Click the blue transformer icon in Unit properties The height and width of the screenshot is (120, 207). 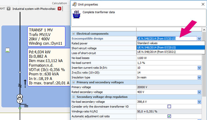[x=76, y=14]
